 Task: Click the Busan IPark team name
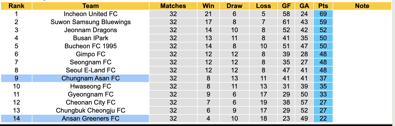91,38
